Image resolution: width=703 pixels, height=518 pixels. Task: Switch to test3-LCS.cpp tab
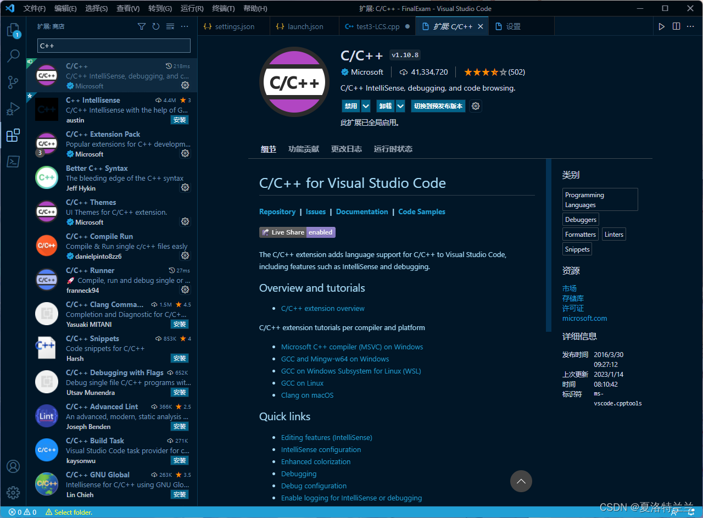pyautogui.click(x=377, y=26)
